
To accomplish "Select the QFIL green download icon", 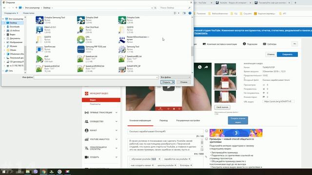I will coord(81,39).
